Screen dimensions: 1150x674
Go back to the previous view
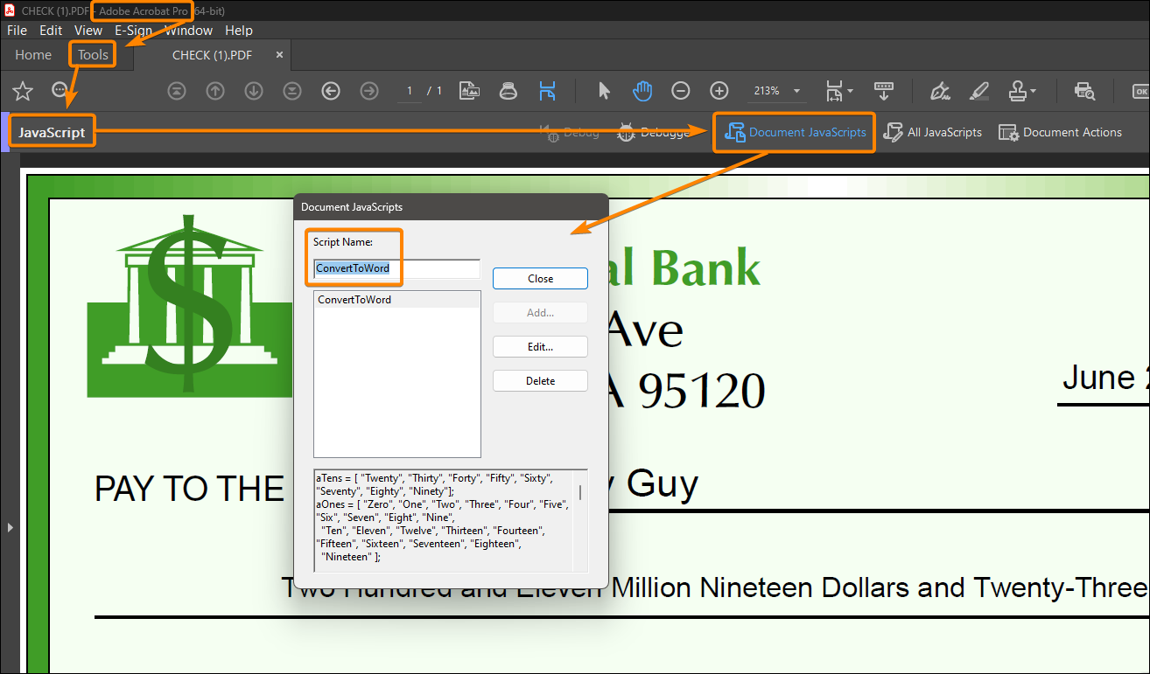[329, 91]
